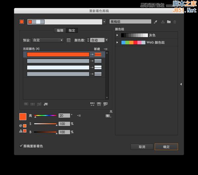
Task: Open the panel menu next to 新建
Action: tap(106, 49)
